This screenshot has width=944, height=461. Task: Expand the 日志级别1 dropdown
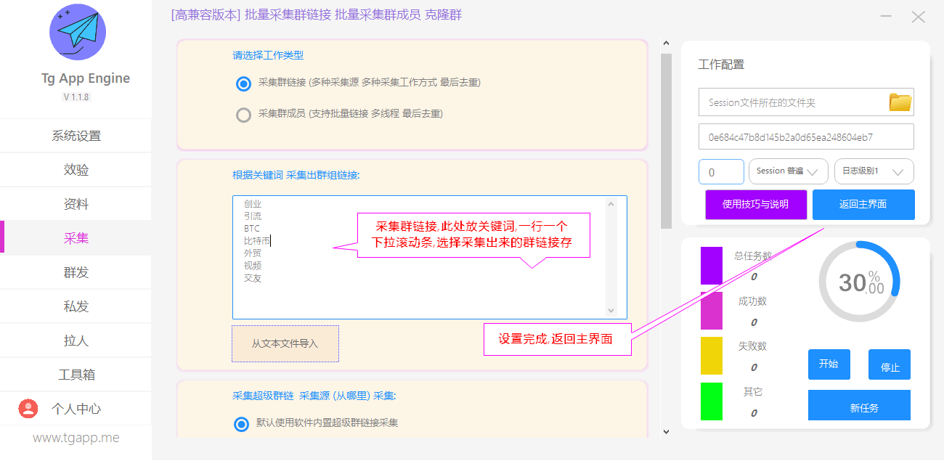(x=874, y=171)
